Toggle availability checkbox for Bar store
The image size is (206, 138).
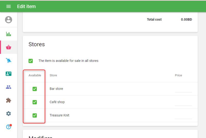[35, 89]
